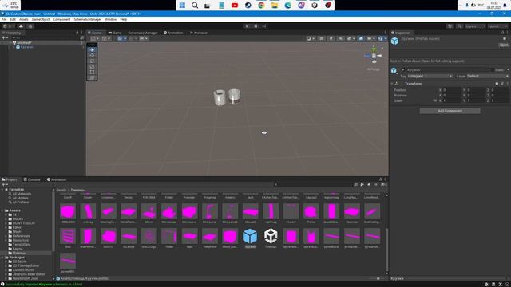The width and height of the screenshot is (511, 287).
Task: Open YouTube from the Windows taskbar
Action: point(235,6)
